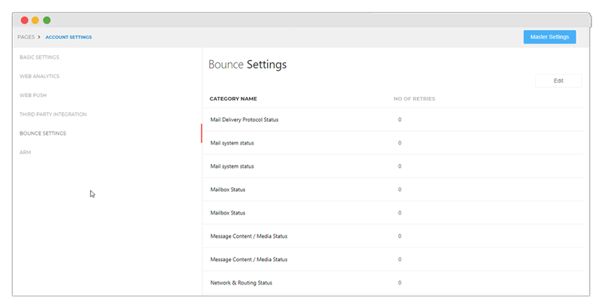Viewport: 602px width, 304px height.
Task: Click the Category Name column header
Action: (233, 99)
